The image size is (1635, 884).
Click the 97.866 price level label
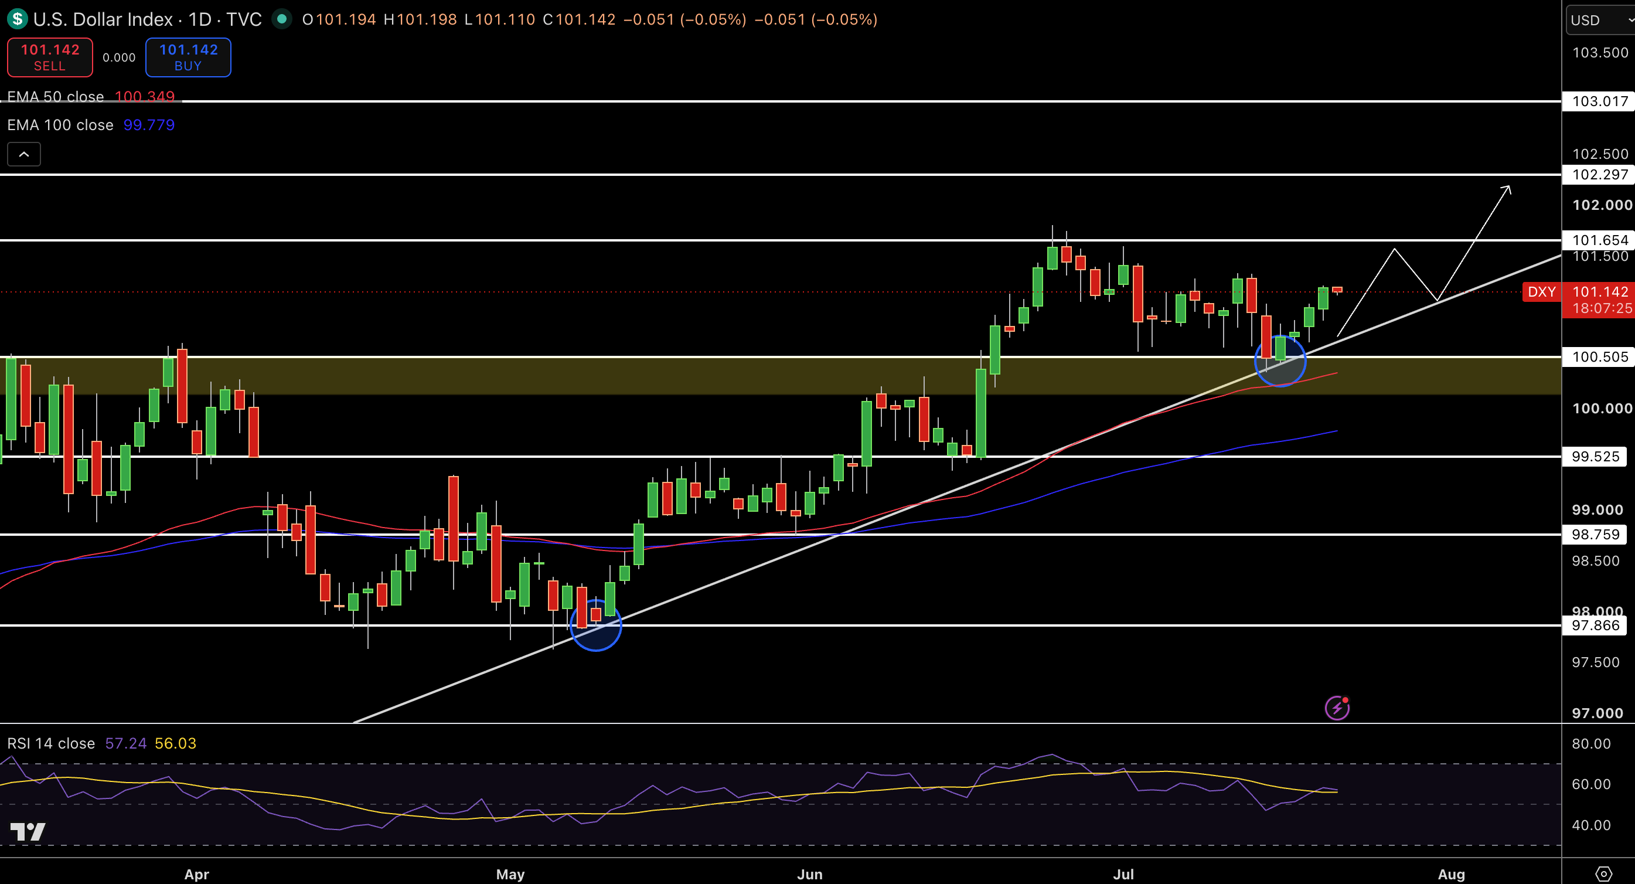(1596, 625)
